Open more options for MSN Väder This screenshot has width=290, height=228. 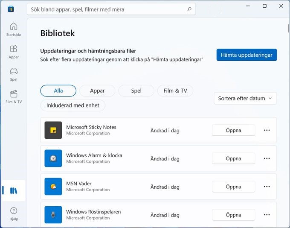(267, 187)
